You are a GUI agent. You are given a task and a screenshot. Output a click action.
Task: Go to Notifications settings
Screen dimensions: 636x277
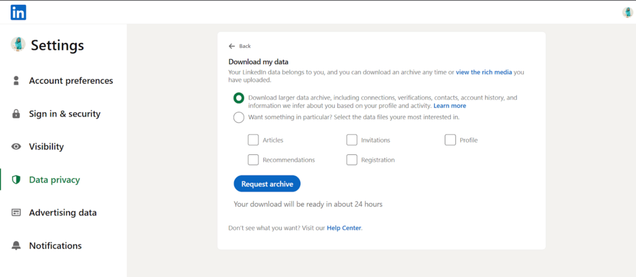point(55,245)
